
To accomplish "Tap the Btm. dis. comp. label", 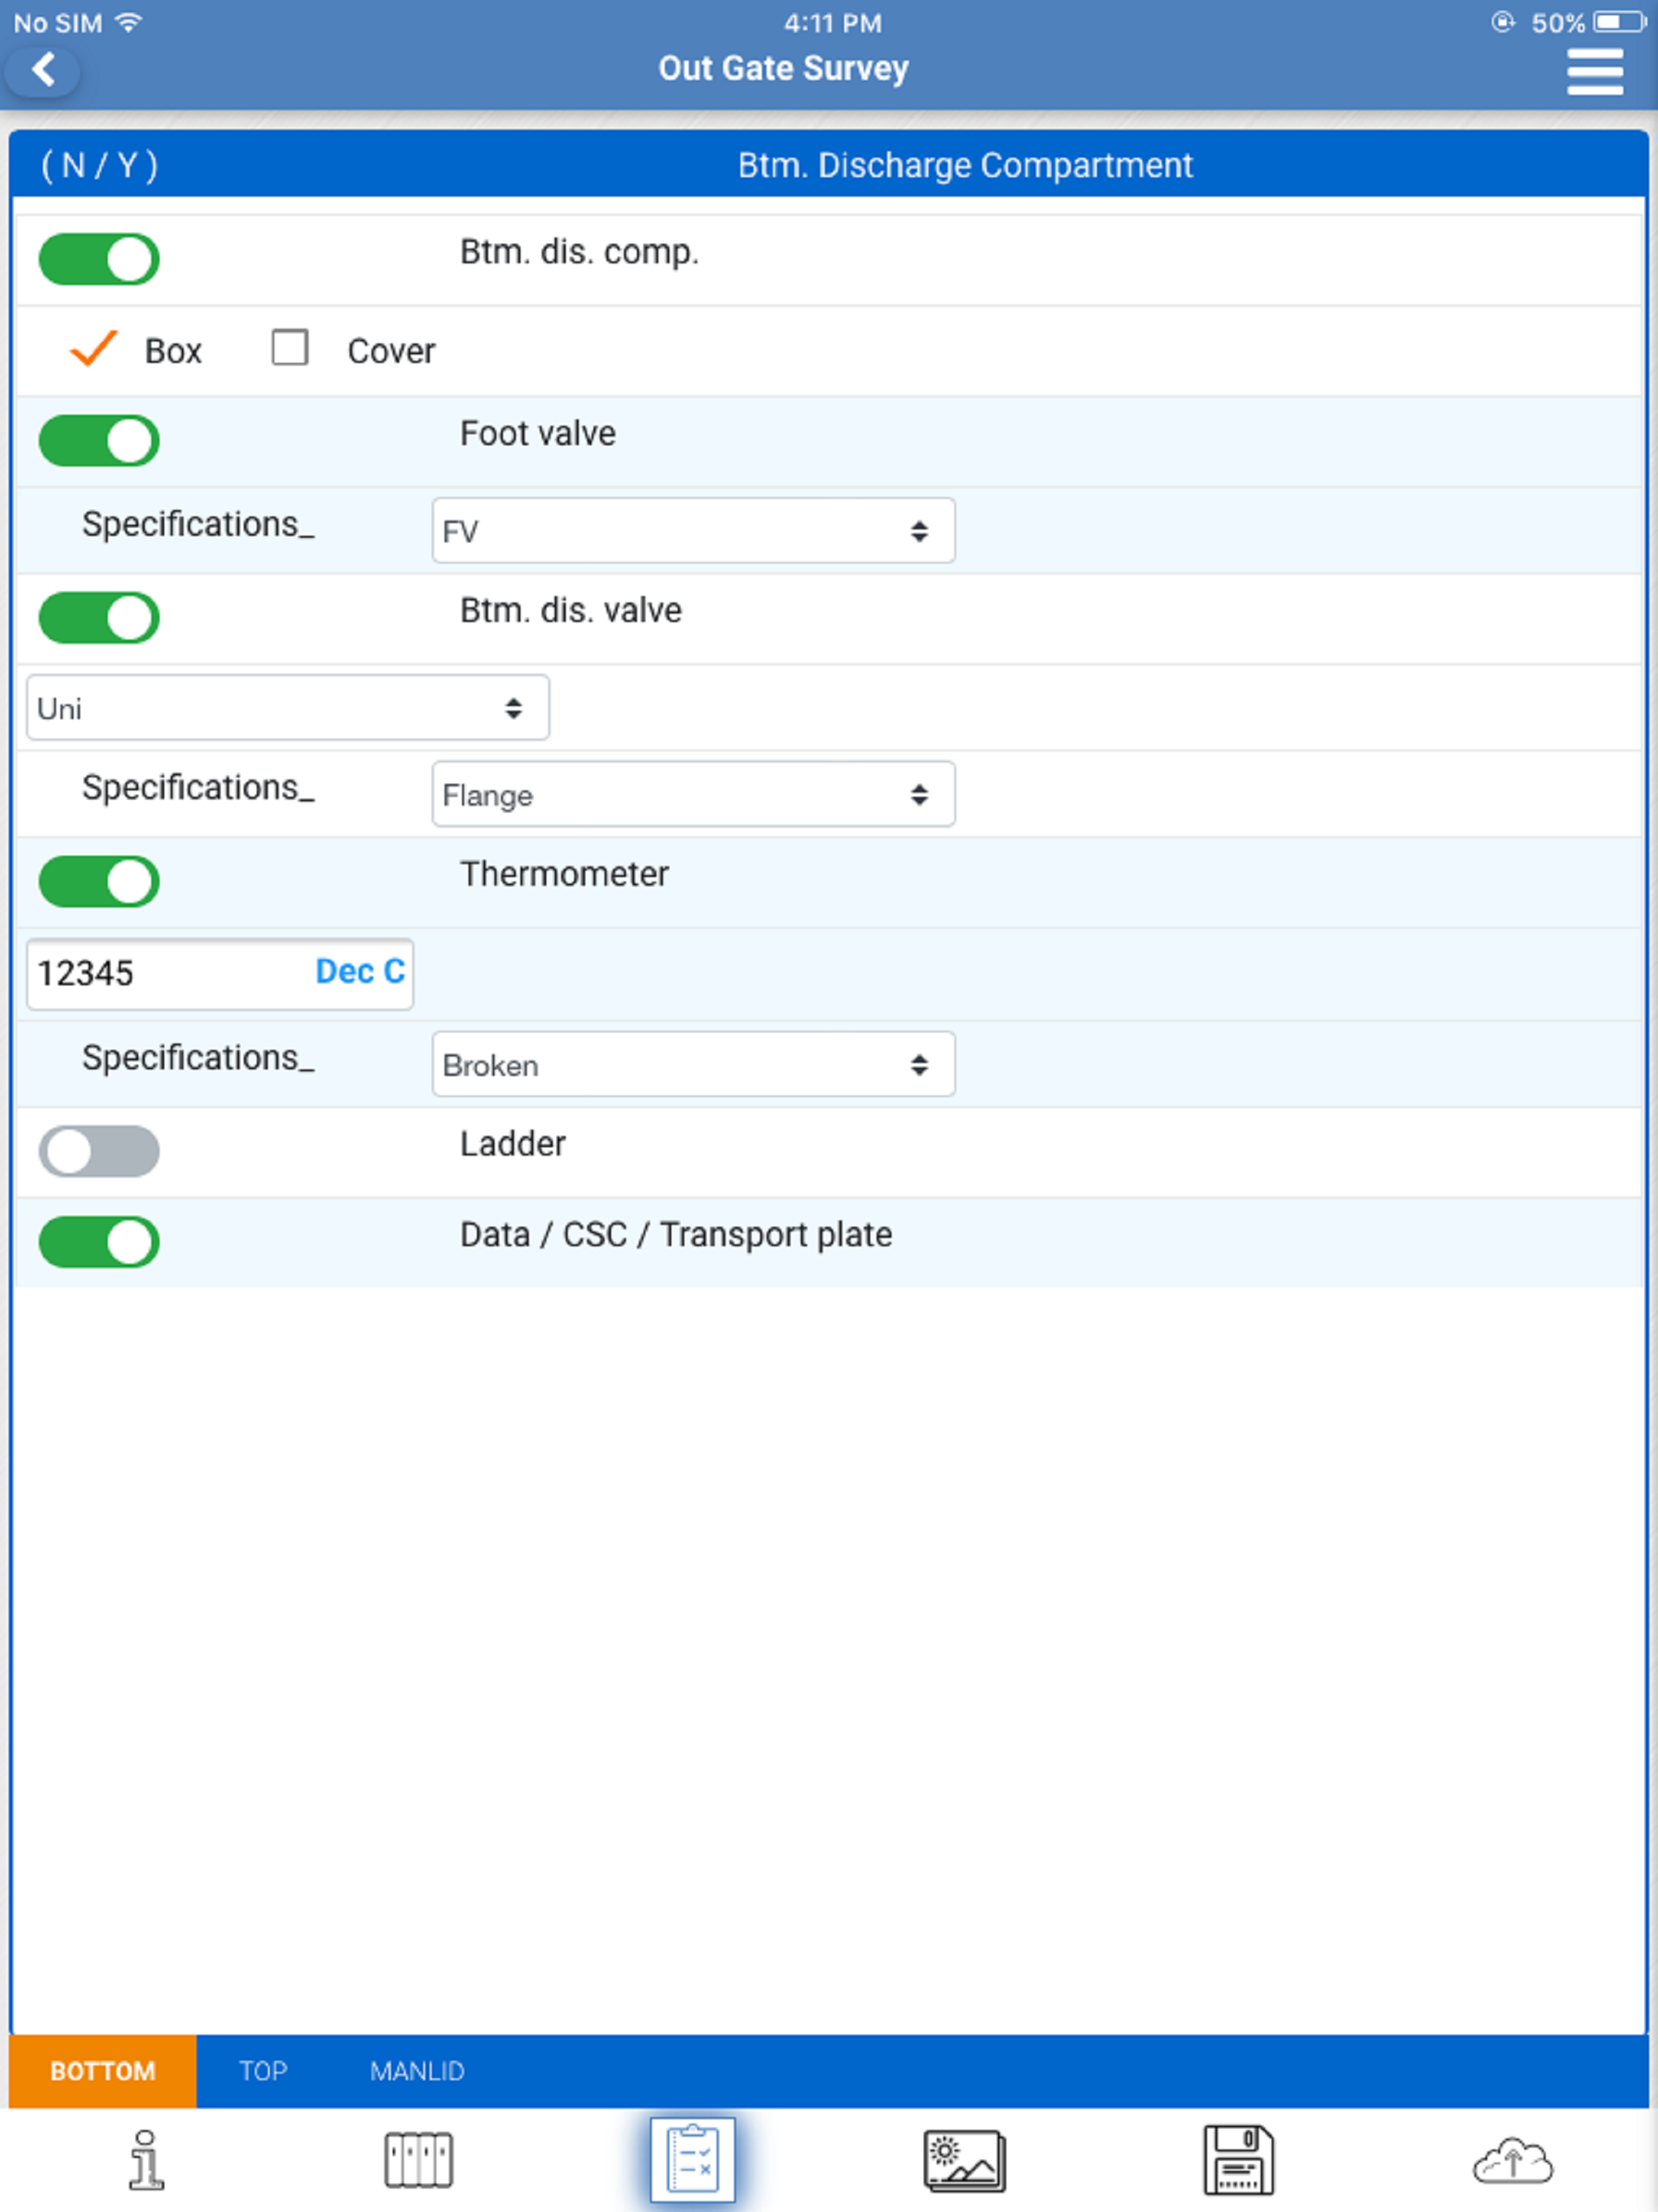I will pos(579,252).
